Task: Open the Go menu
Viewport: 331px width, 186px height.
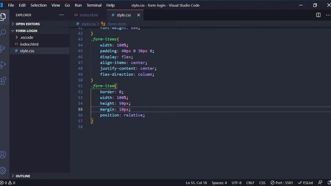Action: (x=67, y=5)
